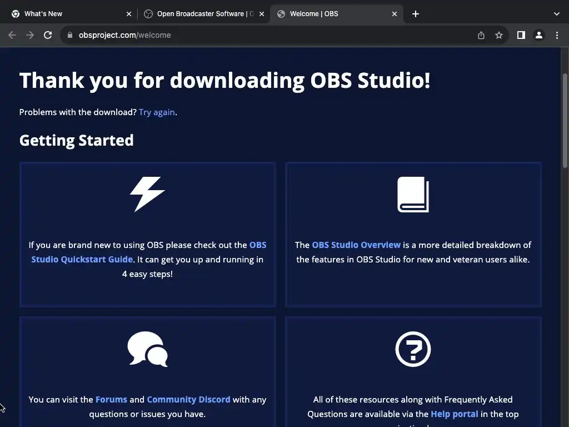
Task: Expand the tab search chevron
Action: click(x=557, y=14)
